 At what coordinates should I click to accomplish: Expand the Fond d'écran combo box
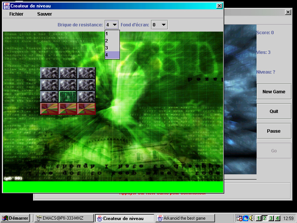pyautogui.click(x=159, y=25)
